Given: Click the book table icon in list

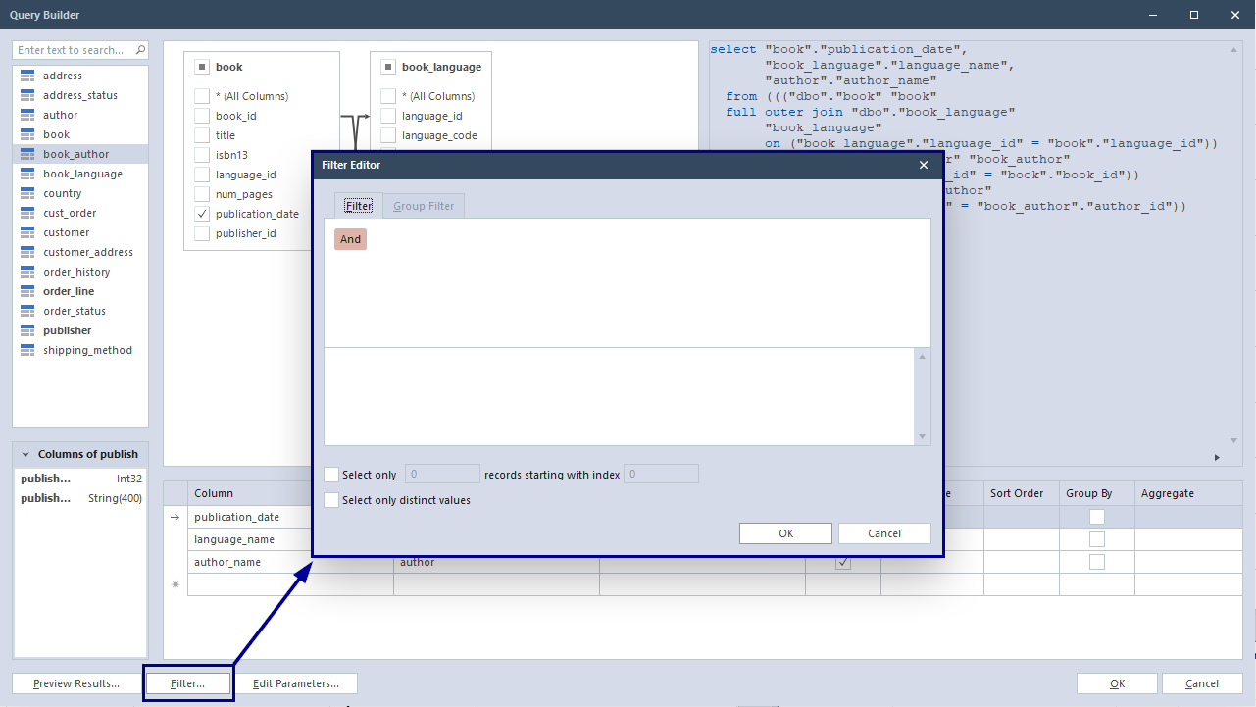Looking at the screenshot, I should pyautogui.click(x=27, y=134).
